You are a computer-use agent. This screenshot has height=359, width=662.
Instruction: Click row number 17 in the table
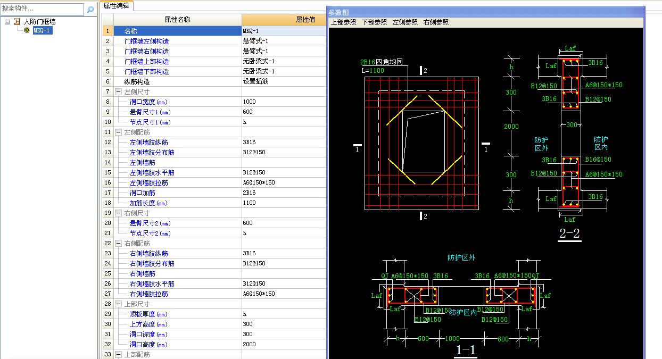pos(107,193)
